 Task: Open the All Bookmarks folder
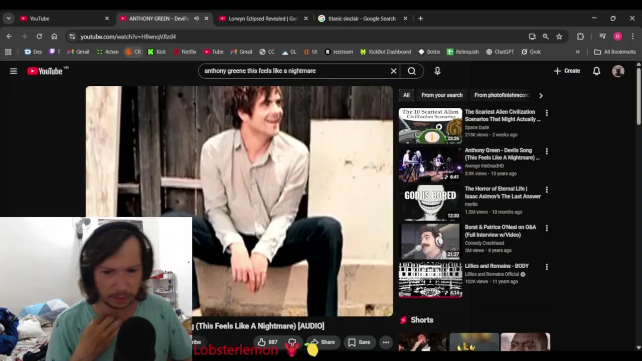point(615,52)
